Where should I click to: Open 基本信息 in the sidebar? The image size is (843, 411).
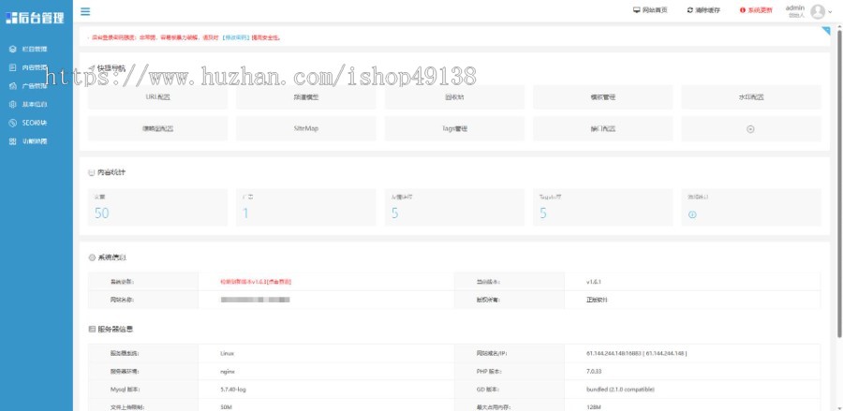click(28, 104)
